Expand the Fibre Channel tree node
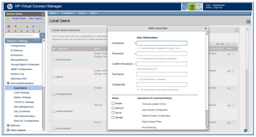 click(8, 130)
